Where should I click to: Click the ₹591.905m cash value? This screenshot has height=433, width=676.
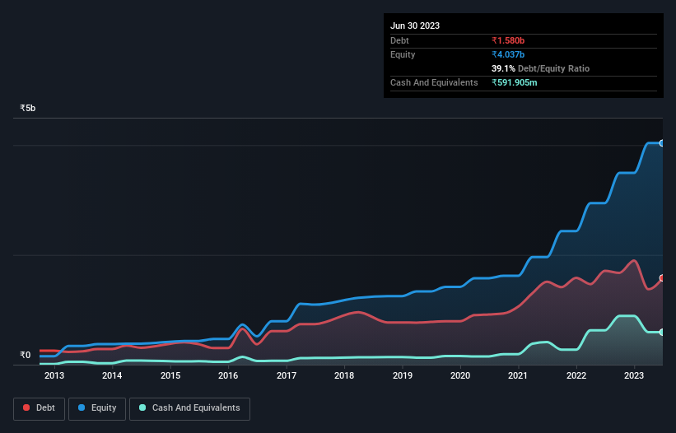coord(515,82)
